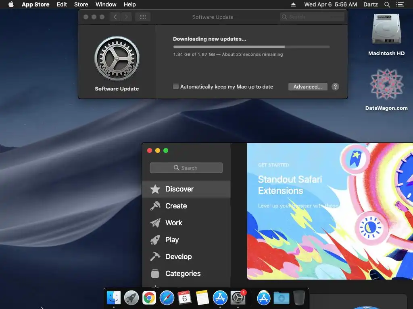
Task: Click the App Store search field
Action: point(186,168)
